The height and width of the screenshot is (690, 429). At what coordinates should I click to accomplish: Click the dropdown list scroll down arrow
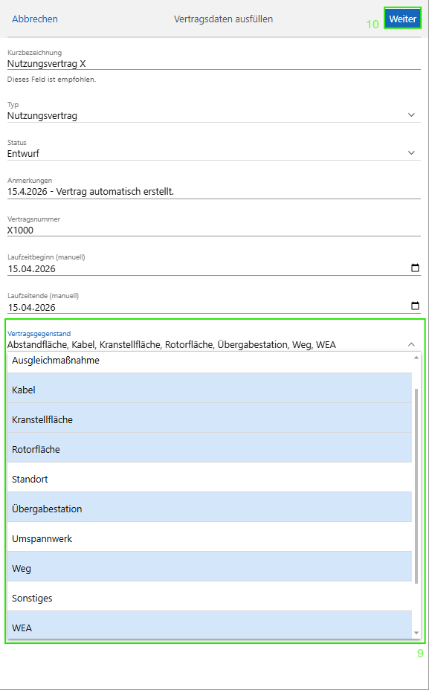click(x=416, y=633)
